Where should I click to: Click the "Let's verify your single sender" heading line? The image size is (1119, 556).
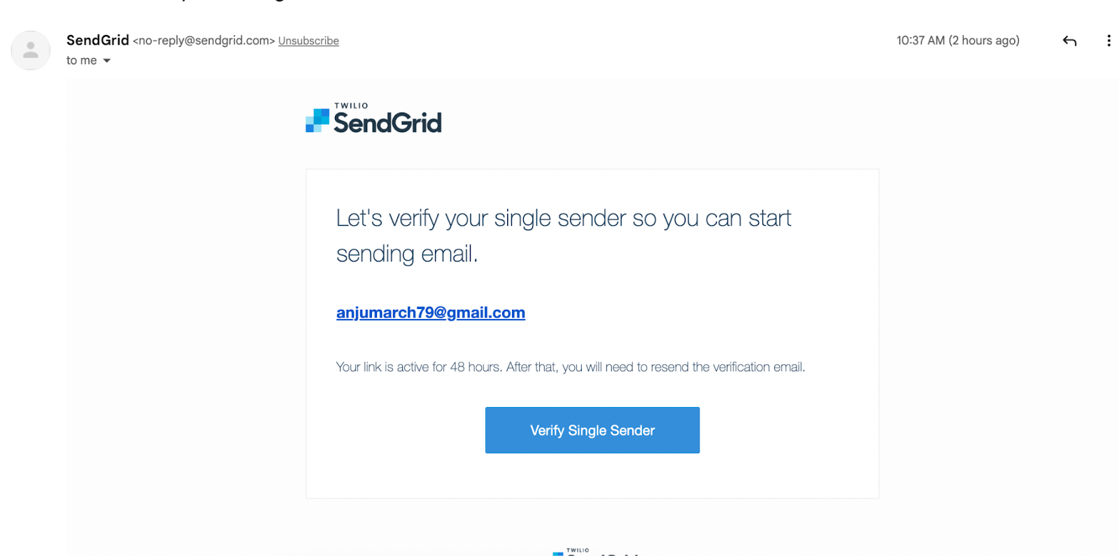click(564, 218)
